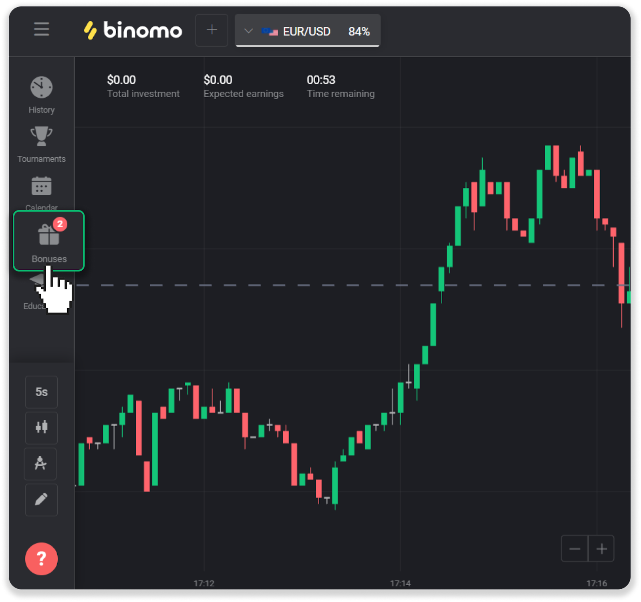Click the 17:14 time axis label
Viewport: 641px width, 602px height.
pyautogui.click(x=400, y=583)
